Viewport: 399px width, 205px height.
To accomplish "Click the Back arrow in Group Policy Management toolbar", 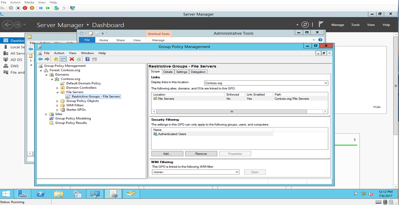I will point(40,59).
